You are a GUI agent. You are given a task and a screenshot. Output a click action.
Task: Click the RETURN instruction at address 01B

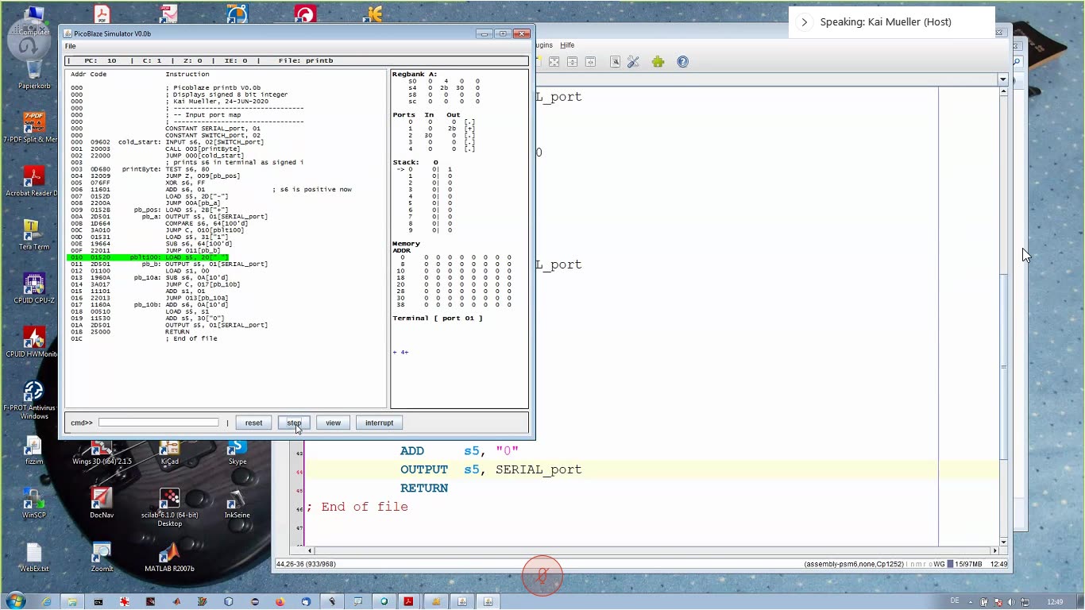tap(177, 332)
